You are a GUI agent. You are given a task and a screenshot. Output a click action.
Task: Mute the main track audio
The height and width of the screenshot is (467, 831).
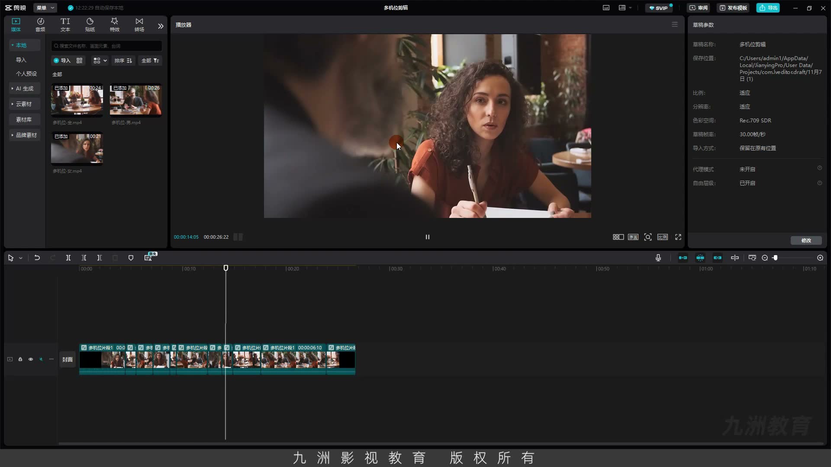pyautogui.click(x=41, y=359)
